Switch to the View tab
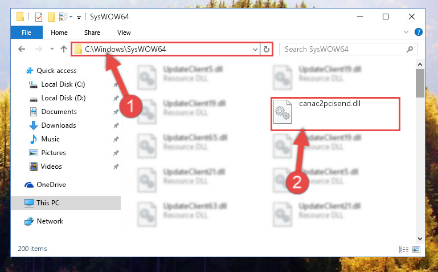The image size is (438, 272). 124,33
